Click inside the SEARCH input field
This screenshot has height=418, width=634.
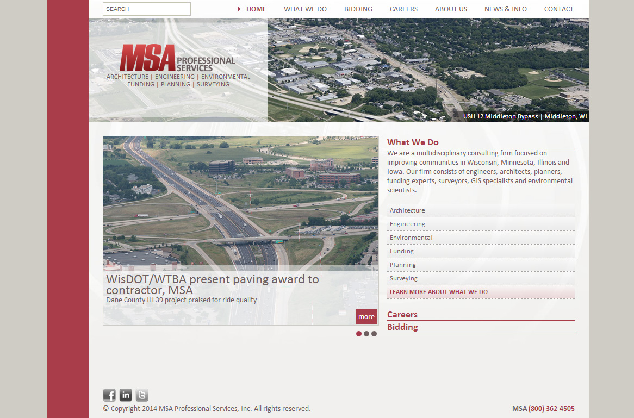click(146, 9)
